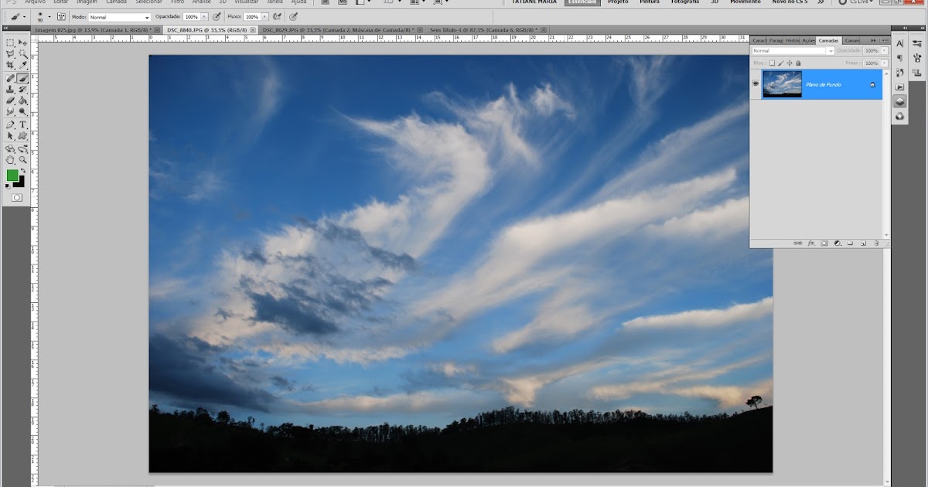928x487 pixels.
Task: Select the Horizontal Type tool
Action: click(23, 124)
